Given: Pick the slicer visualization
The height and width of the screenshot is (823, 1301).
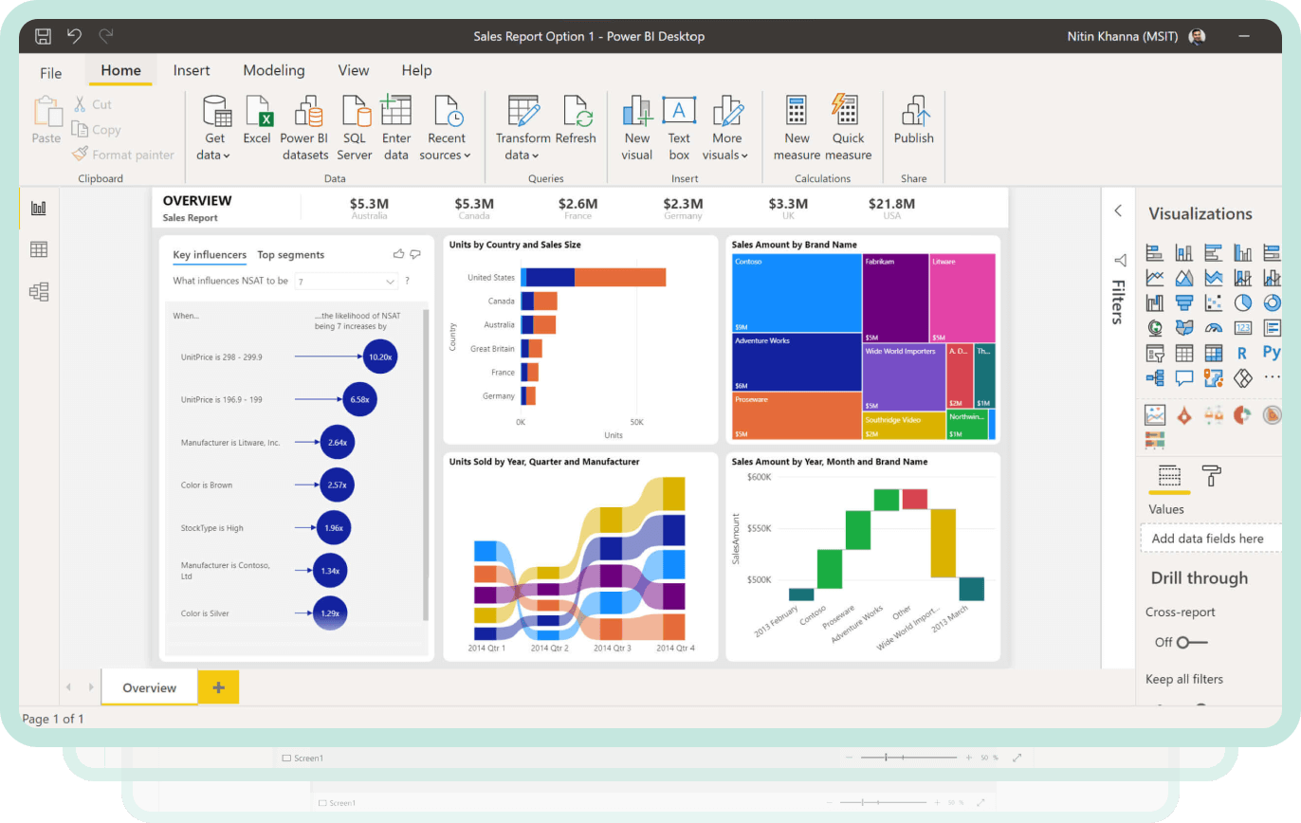Looking at the screenshot, I should 1155,354.
